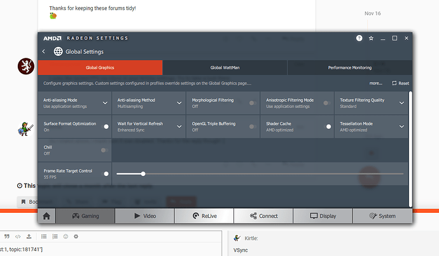The image size is (439, 256).
Task: Click the forum upload icon
Action: tap(29, 236)
